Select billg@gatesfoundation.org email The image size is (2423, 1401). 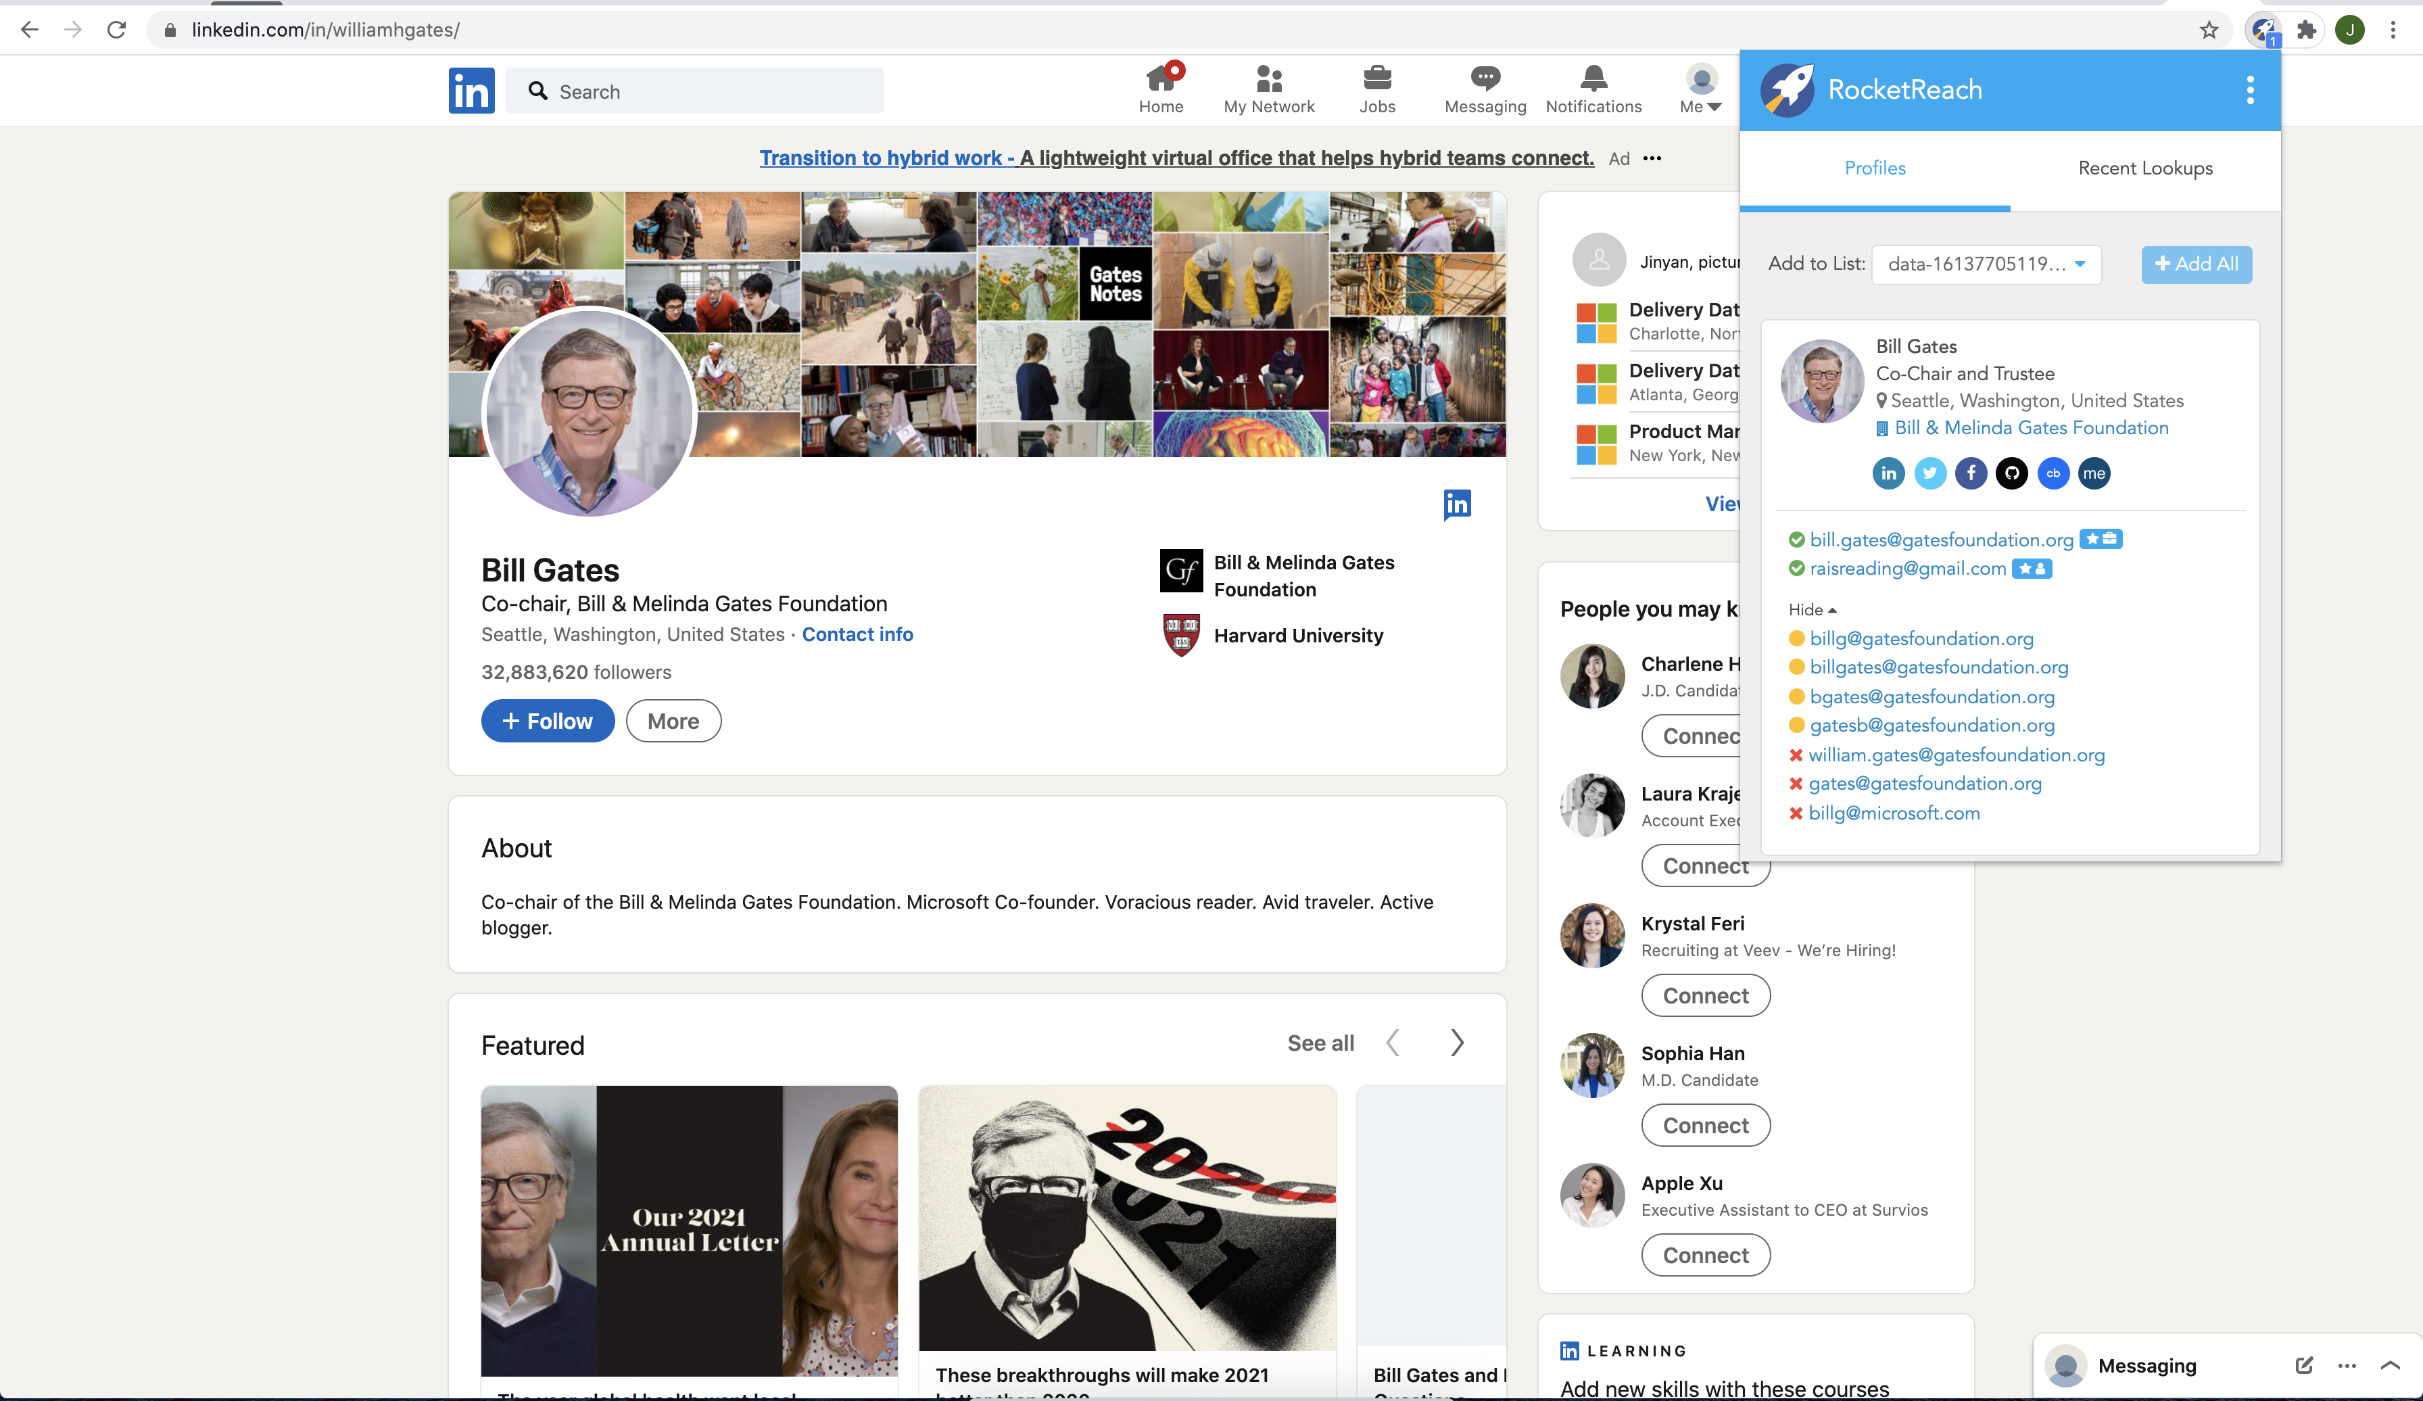1921,638
